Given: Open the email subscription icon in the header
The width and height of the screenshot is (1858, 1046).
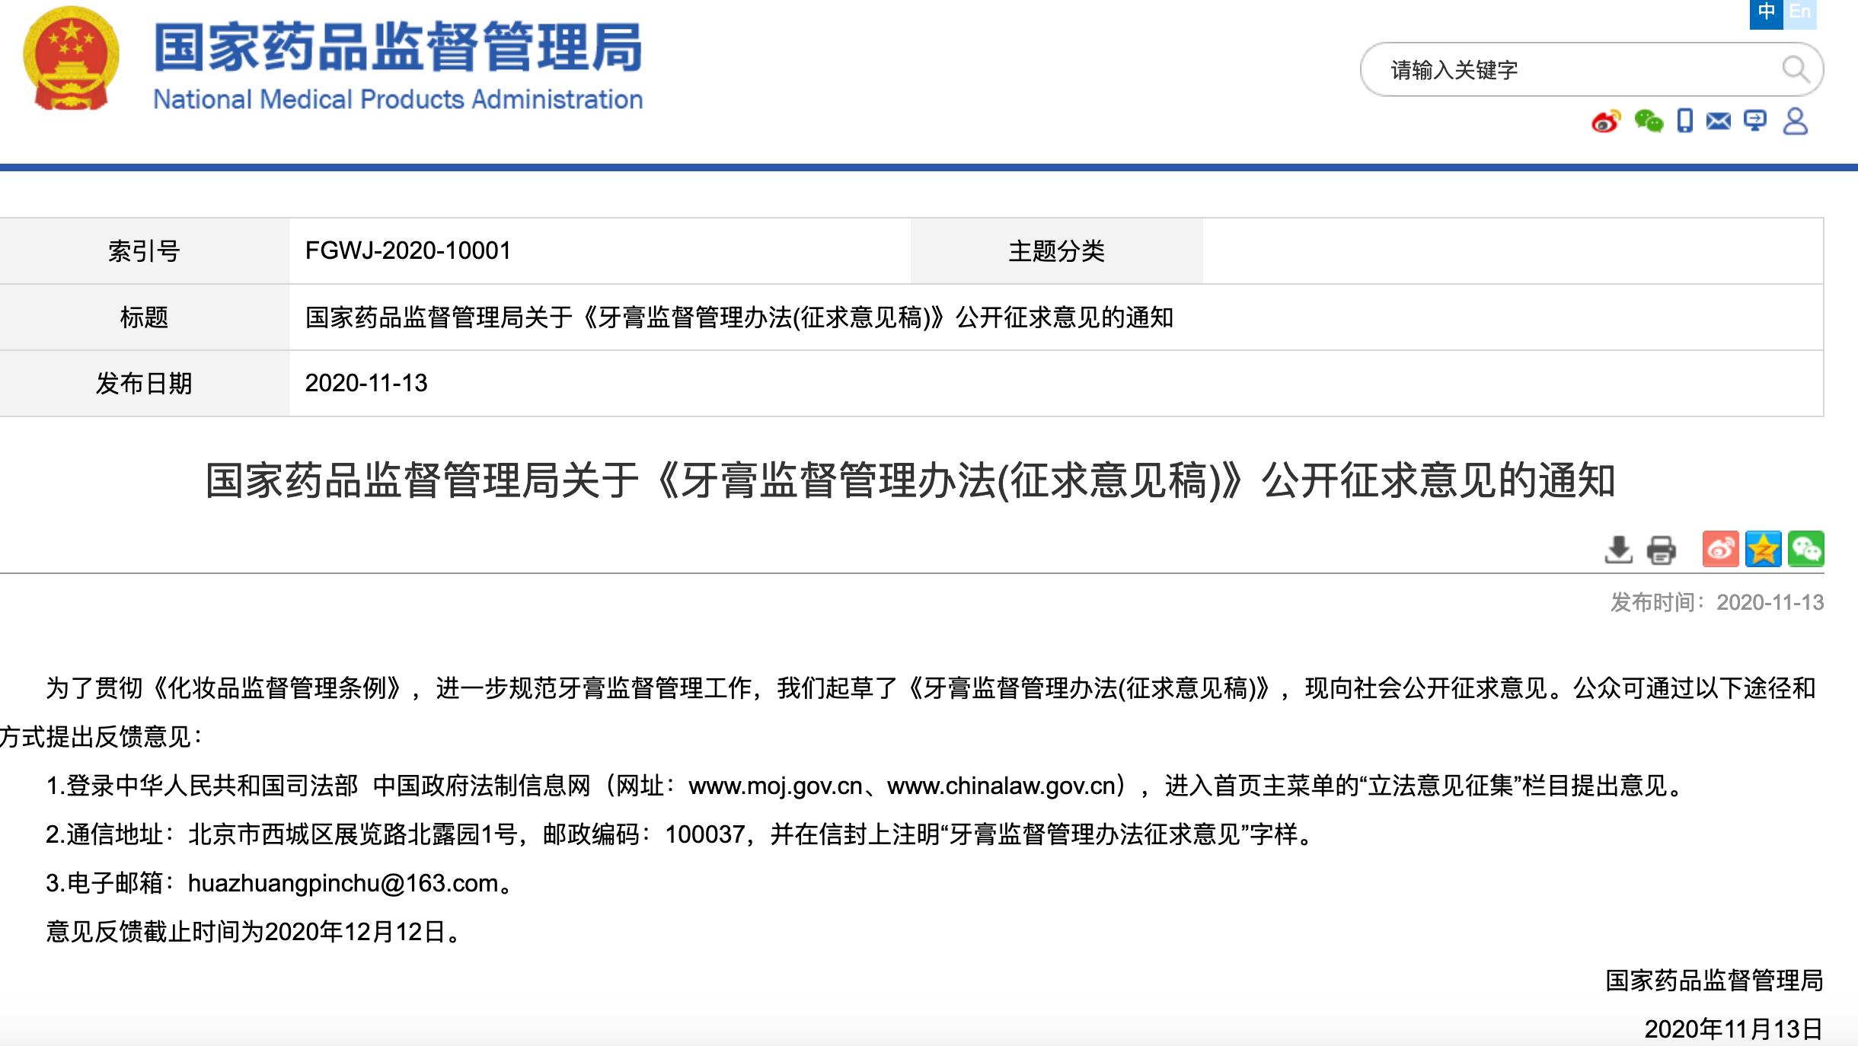Looking at the screenshot, I should pos(1719,120).
